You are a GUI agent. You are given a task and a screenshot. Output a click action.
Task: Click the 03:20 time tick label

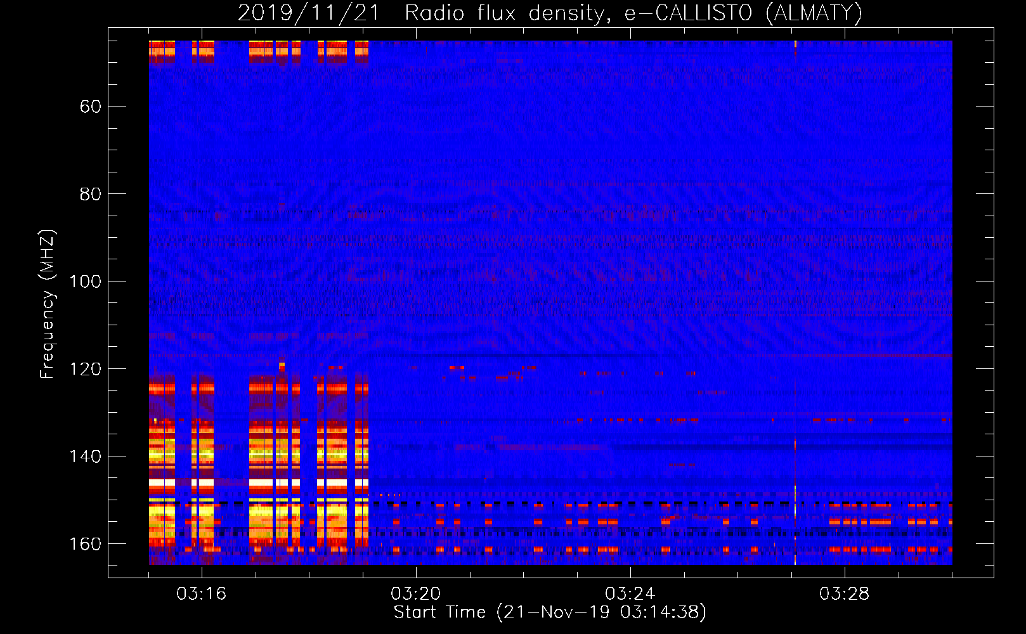click(x=416, y=594)
